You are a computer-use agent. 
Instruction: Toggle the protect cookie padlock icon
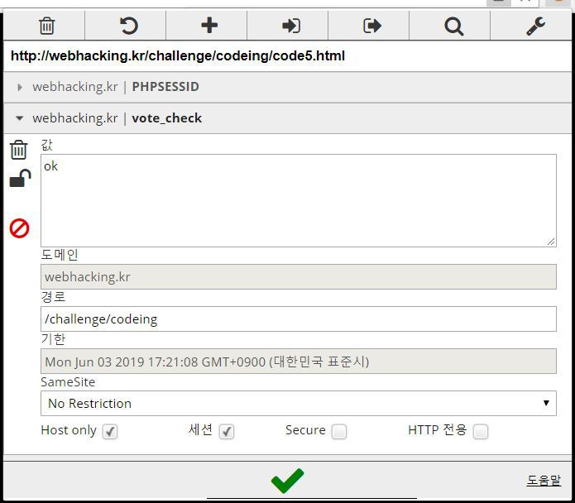20,178
